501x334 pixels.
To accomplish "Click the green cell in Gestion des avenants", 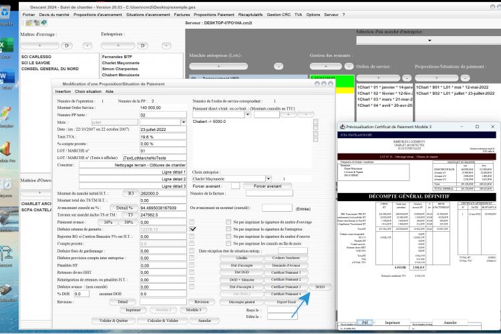I will [331, 81].
